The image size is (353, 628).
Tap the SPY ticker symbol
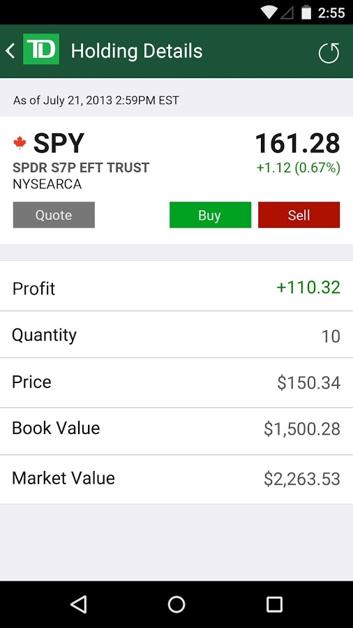pos(59,143)
